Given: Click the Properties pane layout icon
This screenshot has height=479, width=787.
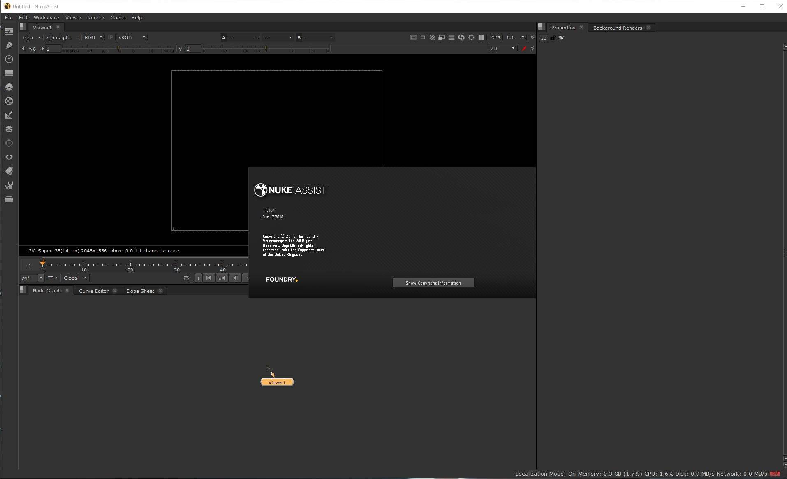Looking at the screenshot, I should point(541,27).
